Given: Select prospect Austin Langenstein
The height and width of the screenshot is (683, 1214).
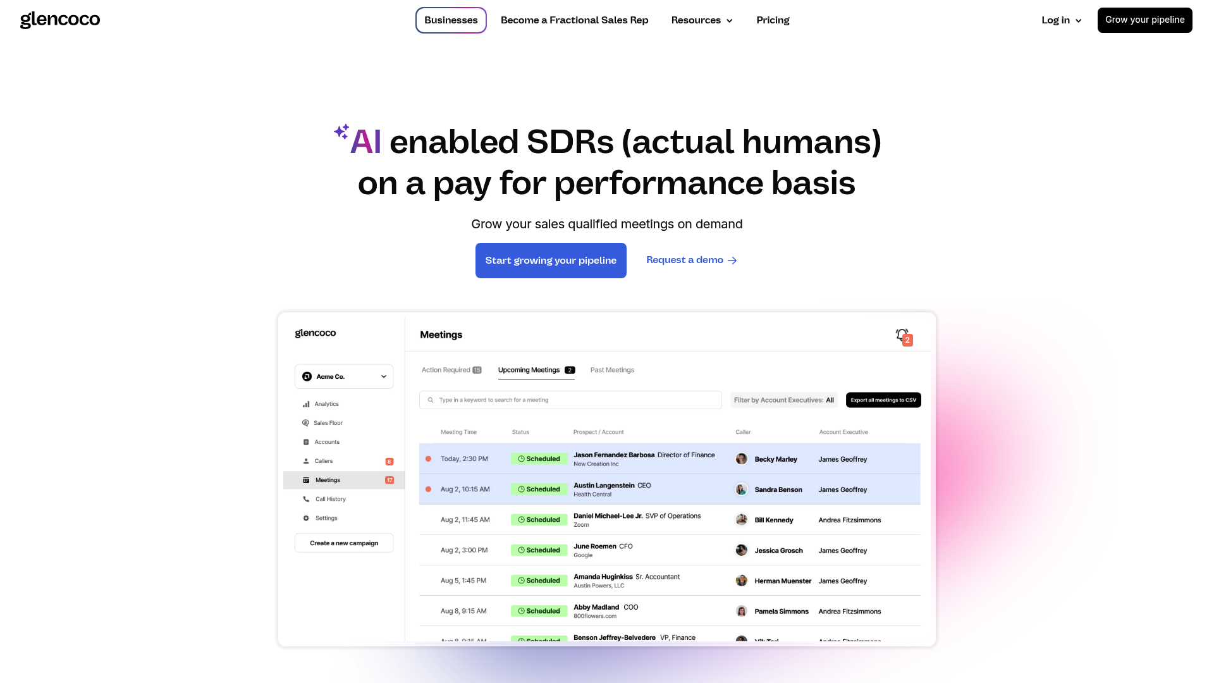Looking at the screenshot, I should click(604, 485).
